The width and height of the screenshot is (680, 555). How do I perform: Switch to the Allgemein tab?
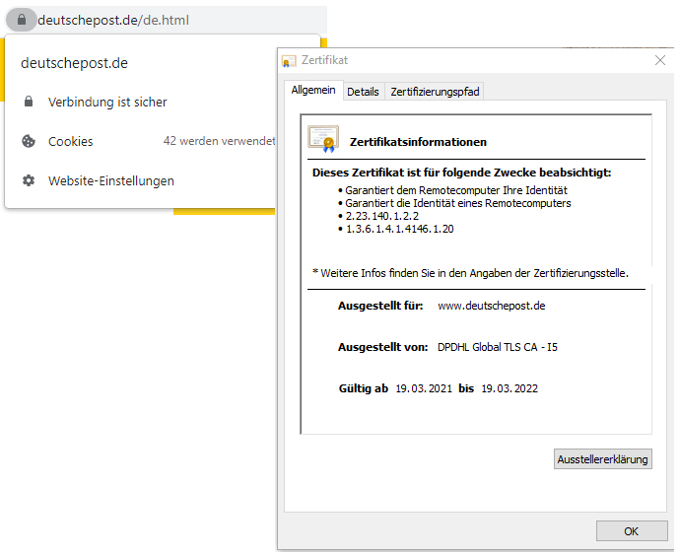click(313, 91)
